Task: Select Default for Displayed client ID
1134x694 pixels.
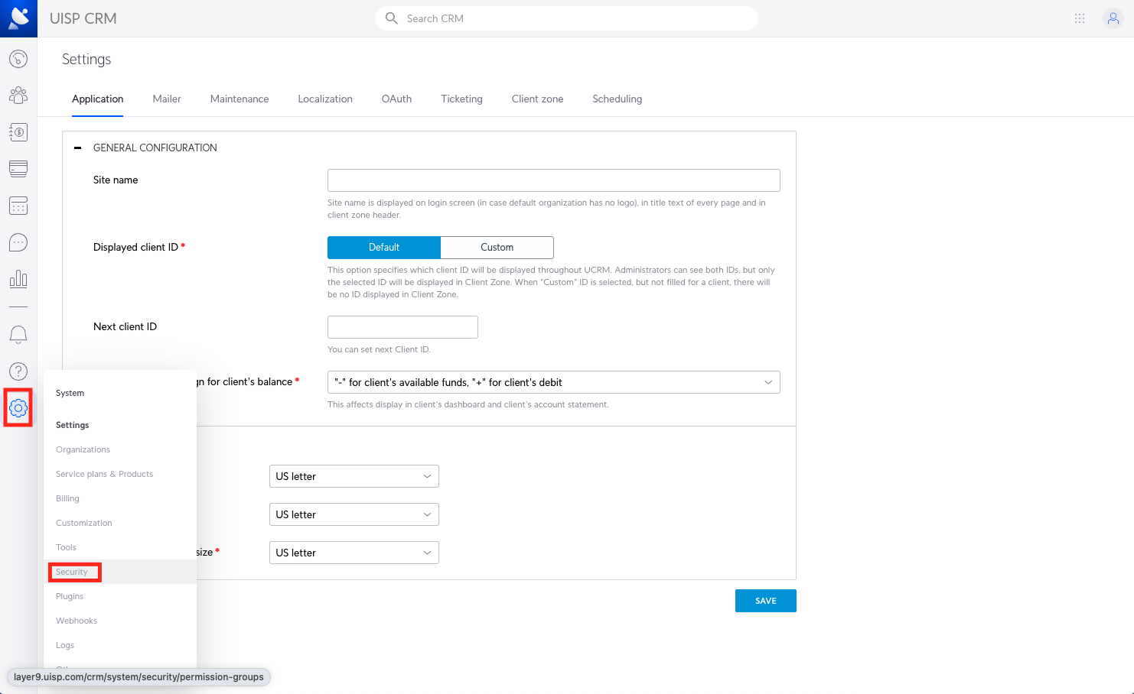Action: point(384,248)
